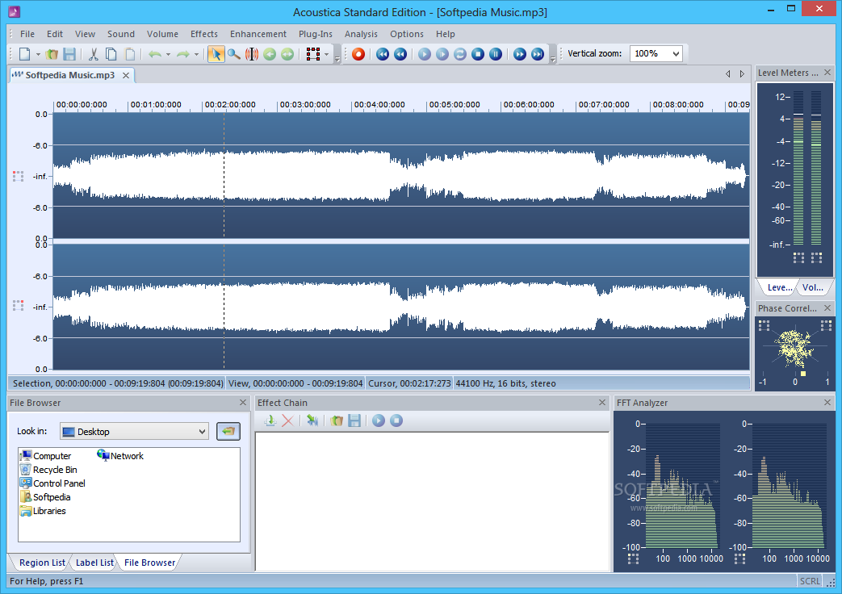Pause the audio playback
The height and width of the screenshot is (594, 842).
496,54
